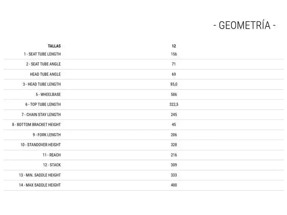Click the Min. Saddle Height label
Screen dimensions: 287x215
pos(40,175)
